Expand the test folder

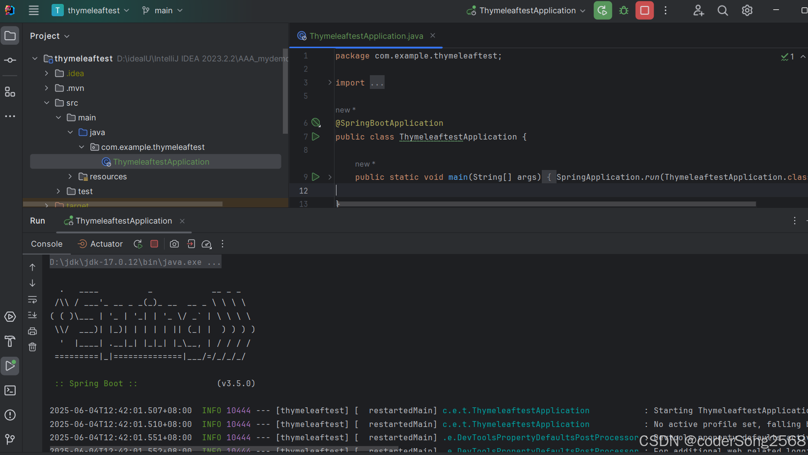point(58,191)
